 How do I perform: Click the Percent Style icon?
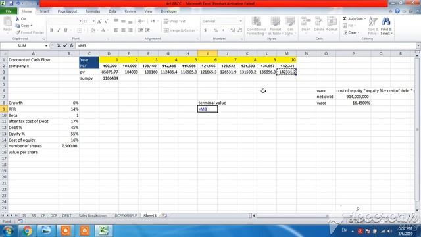tap(216, 30)
